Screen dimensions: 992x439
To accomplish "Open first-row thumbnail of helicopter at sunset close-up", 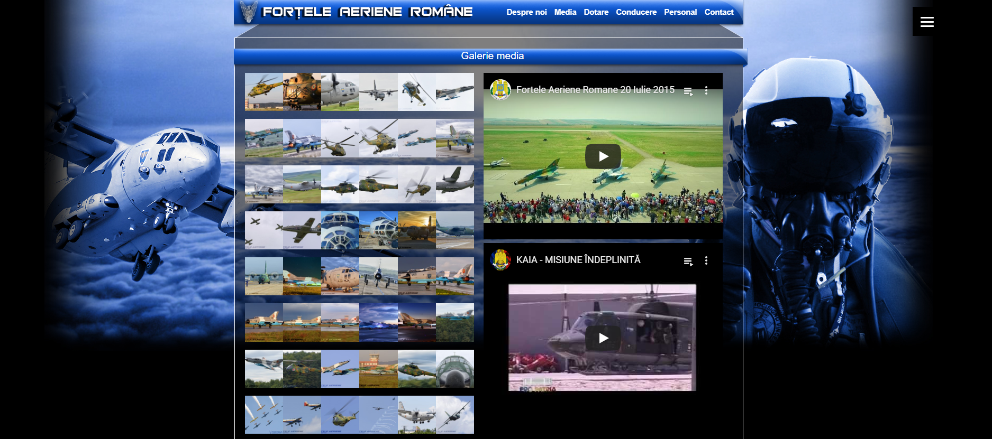I will pos(302,92).
